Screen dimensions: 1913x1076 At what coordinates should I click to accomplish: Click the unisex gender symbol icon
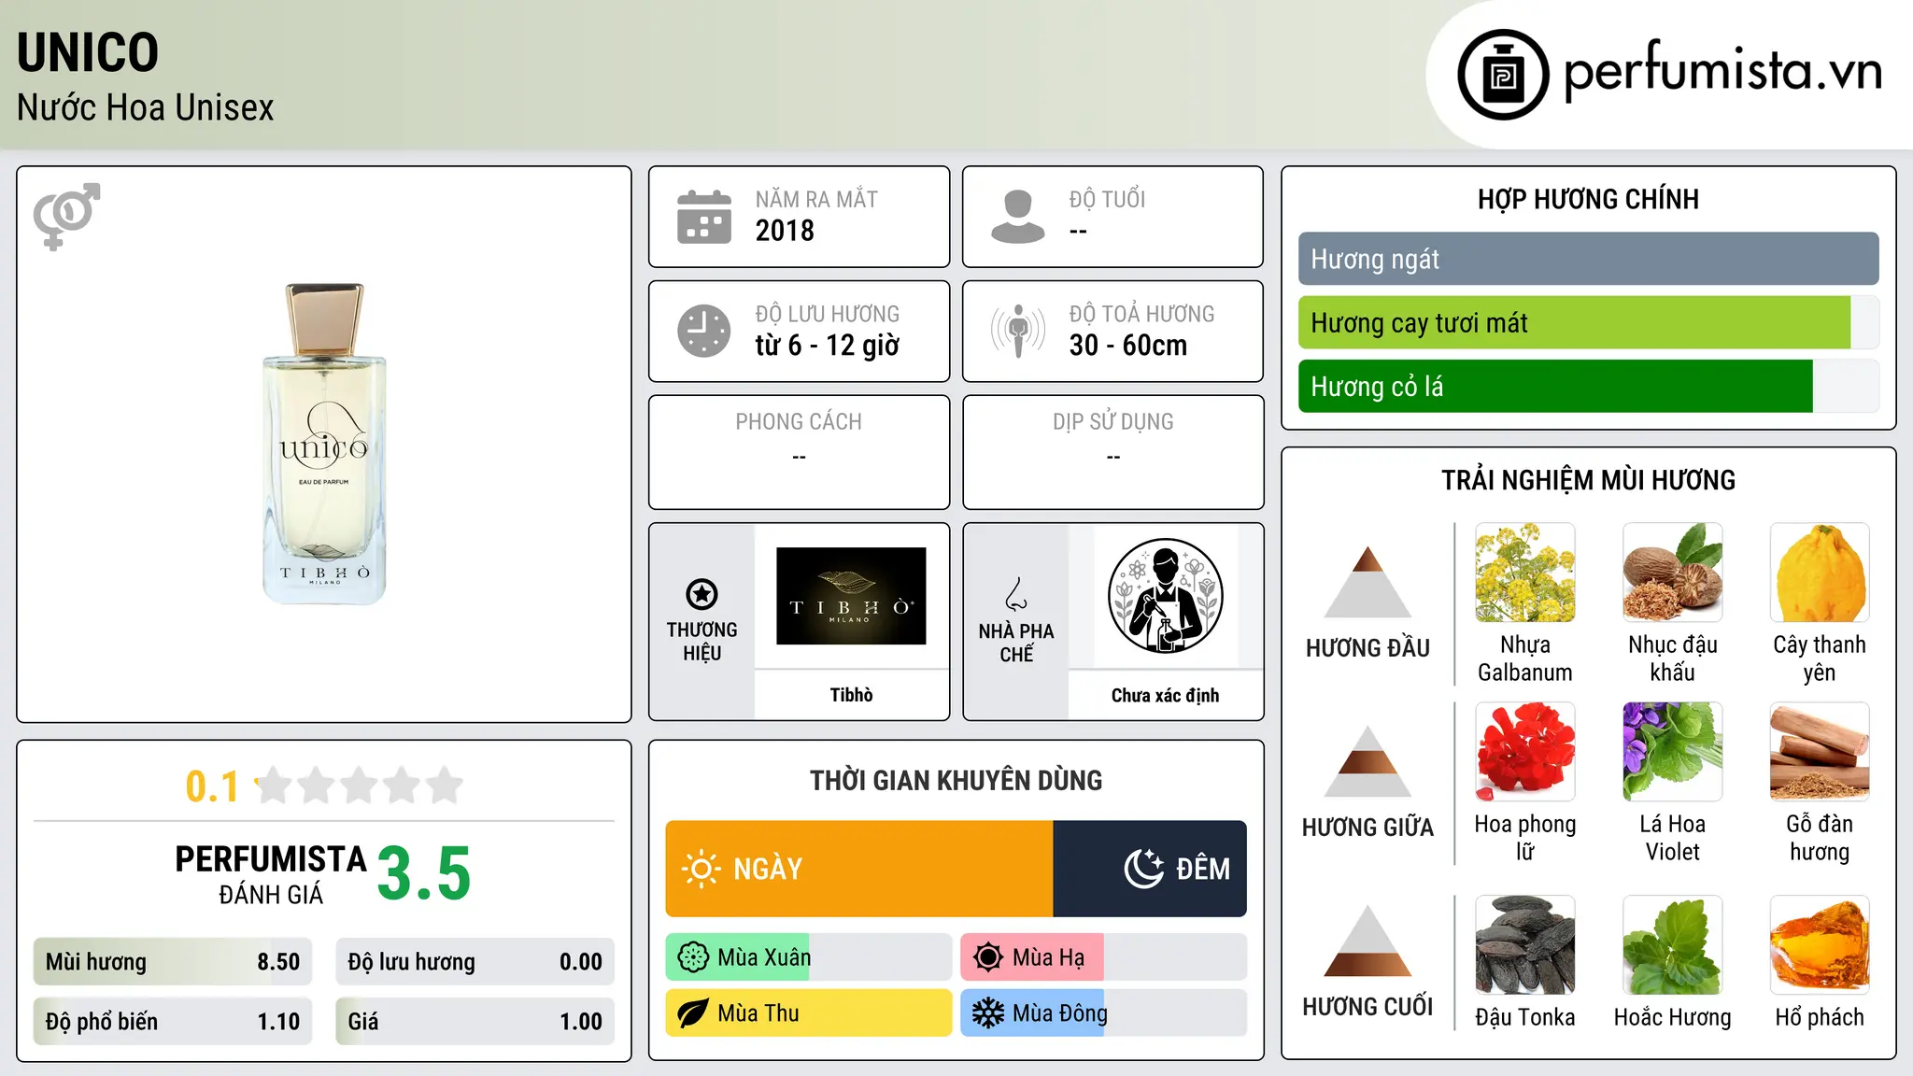click(x=66, y=216)
